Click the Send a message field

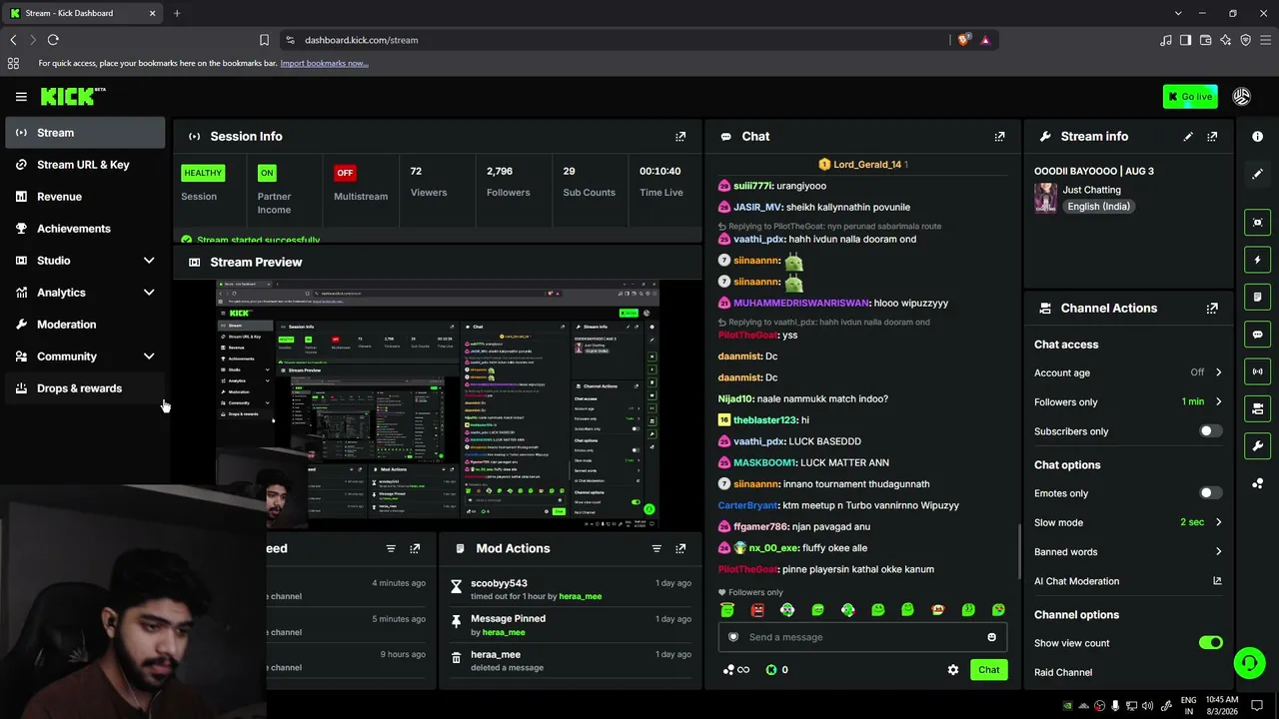click(x=862, y=637)
